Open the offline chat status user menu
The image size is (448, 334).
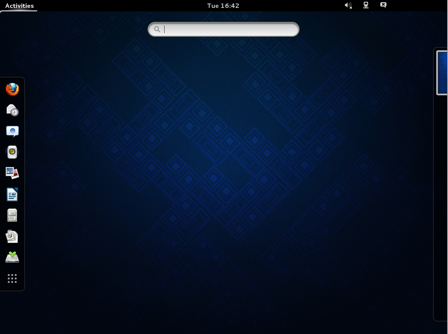point(383,5)
